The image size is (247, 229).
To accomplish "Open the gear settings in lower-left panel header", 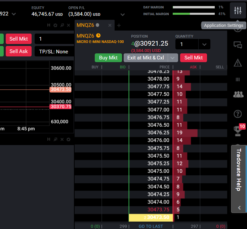I will (x=69, y=139).
